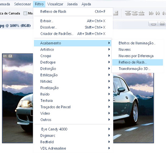Minimize the document window

(x=153, y=24)
